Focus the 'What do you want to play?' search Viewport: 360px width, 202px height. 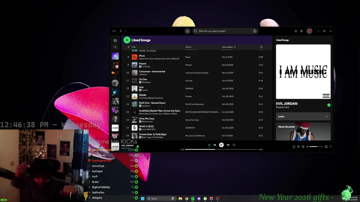(222, 31)
